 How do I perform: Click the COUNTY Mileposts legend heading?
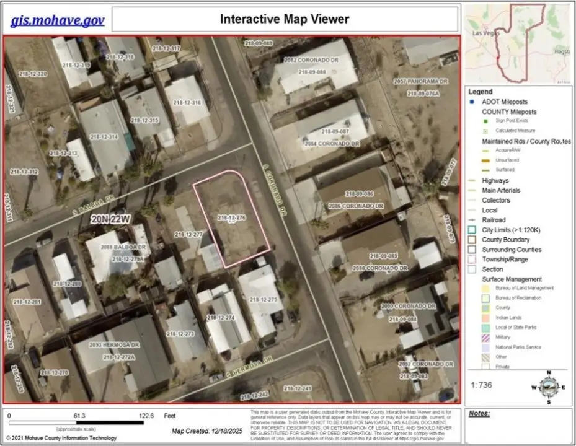pos(509,111)
